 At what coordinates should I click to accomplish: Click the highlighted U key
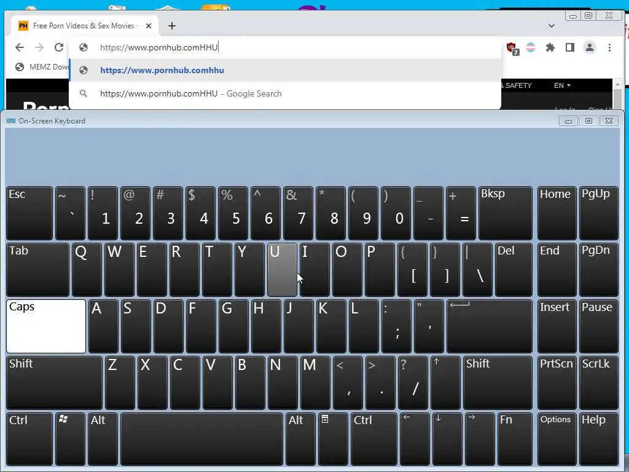click(x=282, y=269)
